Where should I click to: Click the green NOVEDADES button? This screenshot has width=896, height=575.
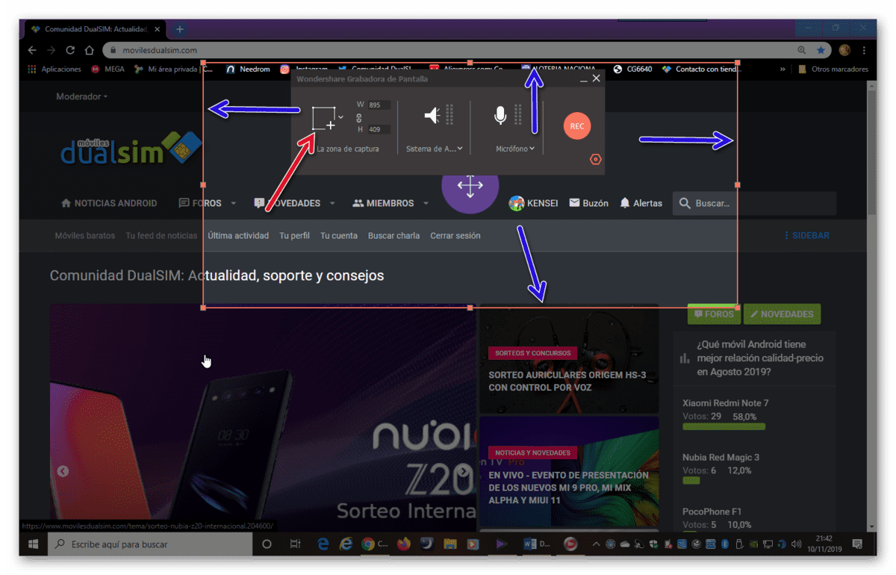(x=783, y=314)
